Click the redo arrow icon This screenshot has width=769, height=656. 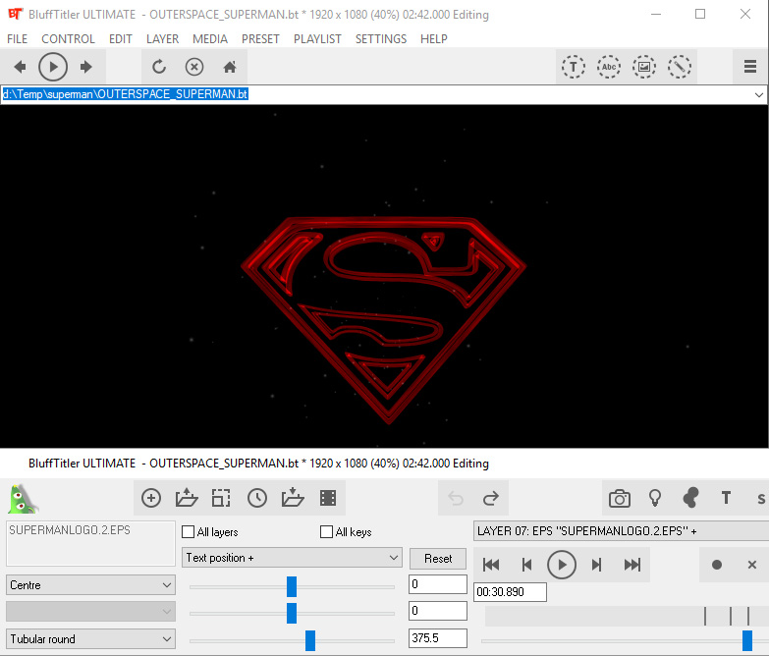point(491,499)
